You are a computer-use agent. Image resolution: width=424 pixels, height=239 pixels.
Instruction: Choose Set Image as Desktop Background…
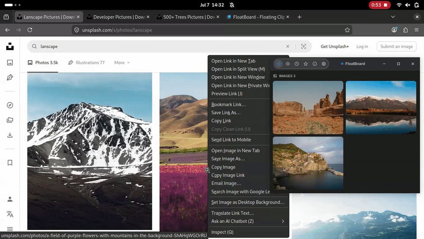coord(248,202)
